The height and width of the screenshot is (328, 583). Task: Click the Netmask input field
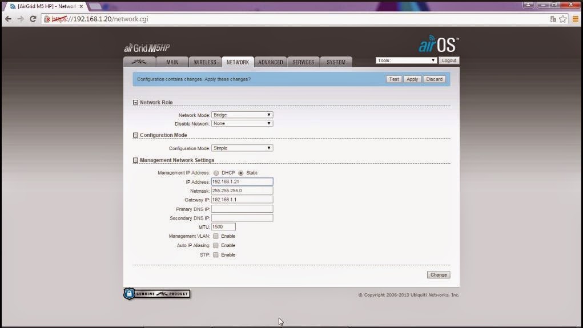(x=242, y=191)
